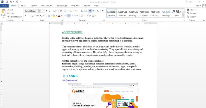Open the PAGE LAYOUT tab
206x108 pixels.
tap(47, 6)
